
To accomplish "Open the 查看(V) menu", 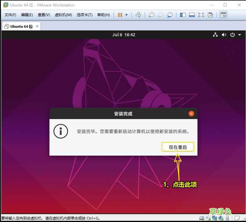I will (44, 15).
